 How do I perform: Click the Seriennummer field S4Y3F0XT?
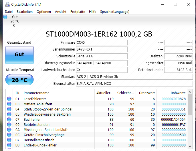click(102, 49)
